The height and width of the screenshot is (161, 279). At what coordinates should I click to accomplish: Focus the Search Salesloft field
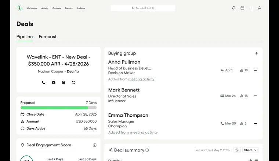point(143,8)
